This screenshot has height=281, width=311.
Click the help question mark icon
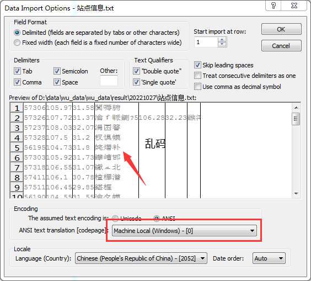click(273, 6)
